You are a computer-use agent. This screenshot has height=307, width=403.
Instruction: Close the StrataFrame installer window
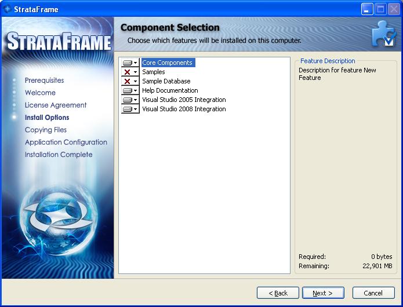(x=393, y=9)
